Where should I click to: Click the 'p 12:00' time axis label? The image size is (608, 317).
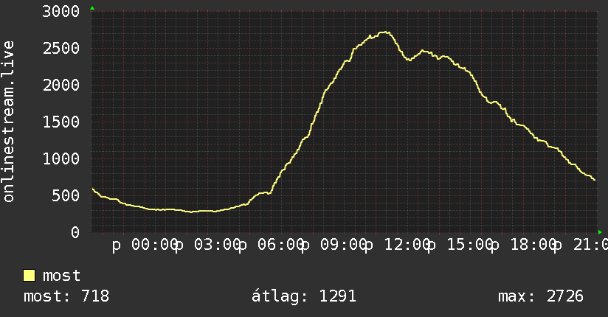[x=398, y=245]
